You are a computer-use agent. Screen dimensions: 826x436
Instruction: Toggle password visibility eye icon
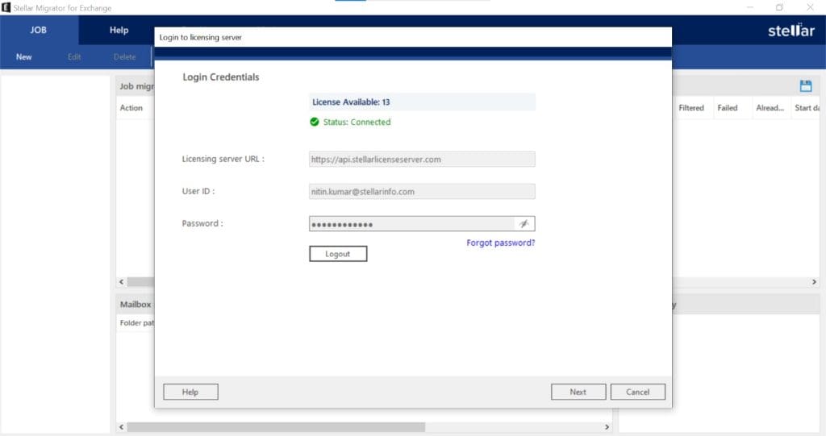tap(524, 224)
